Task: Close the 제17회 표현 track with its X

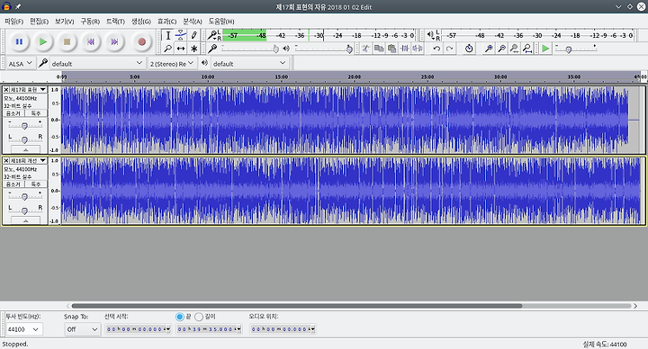Action: [x=6, y=90]
